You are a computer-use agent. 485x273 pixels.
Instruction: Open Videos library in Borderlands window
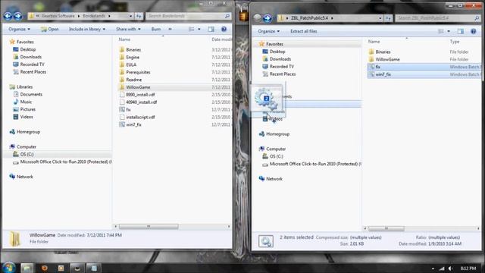click(x=27, y=117)
